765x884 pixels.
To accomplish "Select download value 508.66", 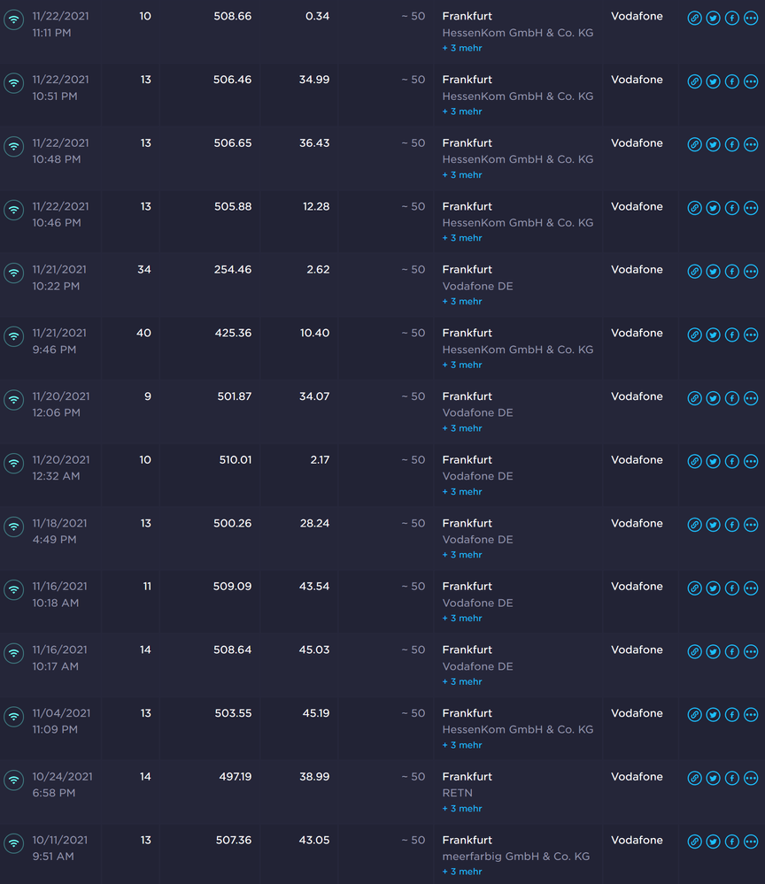I will 233,16.
